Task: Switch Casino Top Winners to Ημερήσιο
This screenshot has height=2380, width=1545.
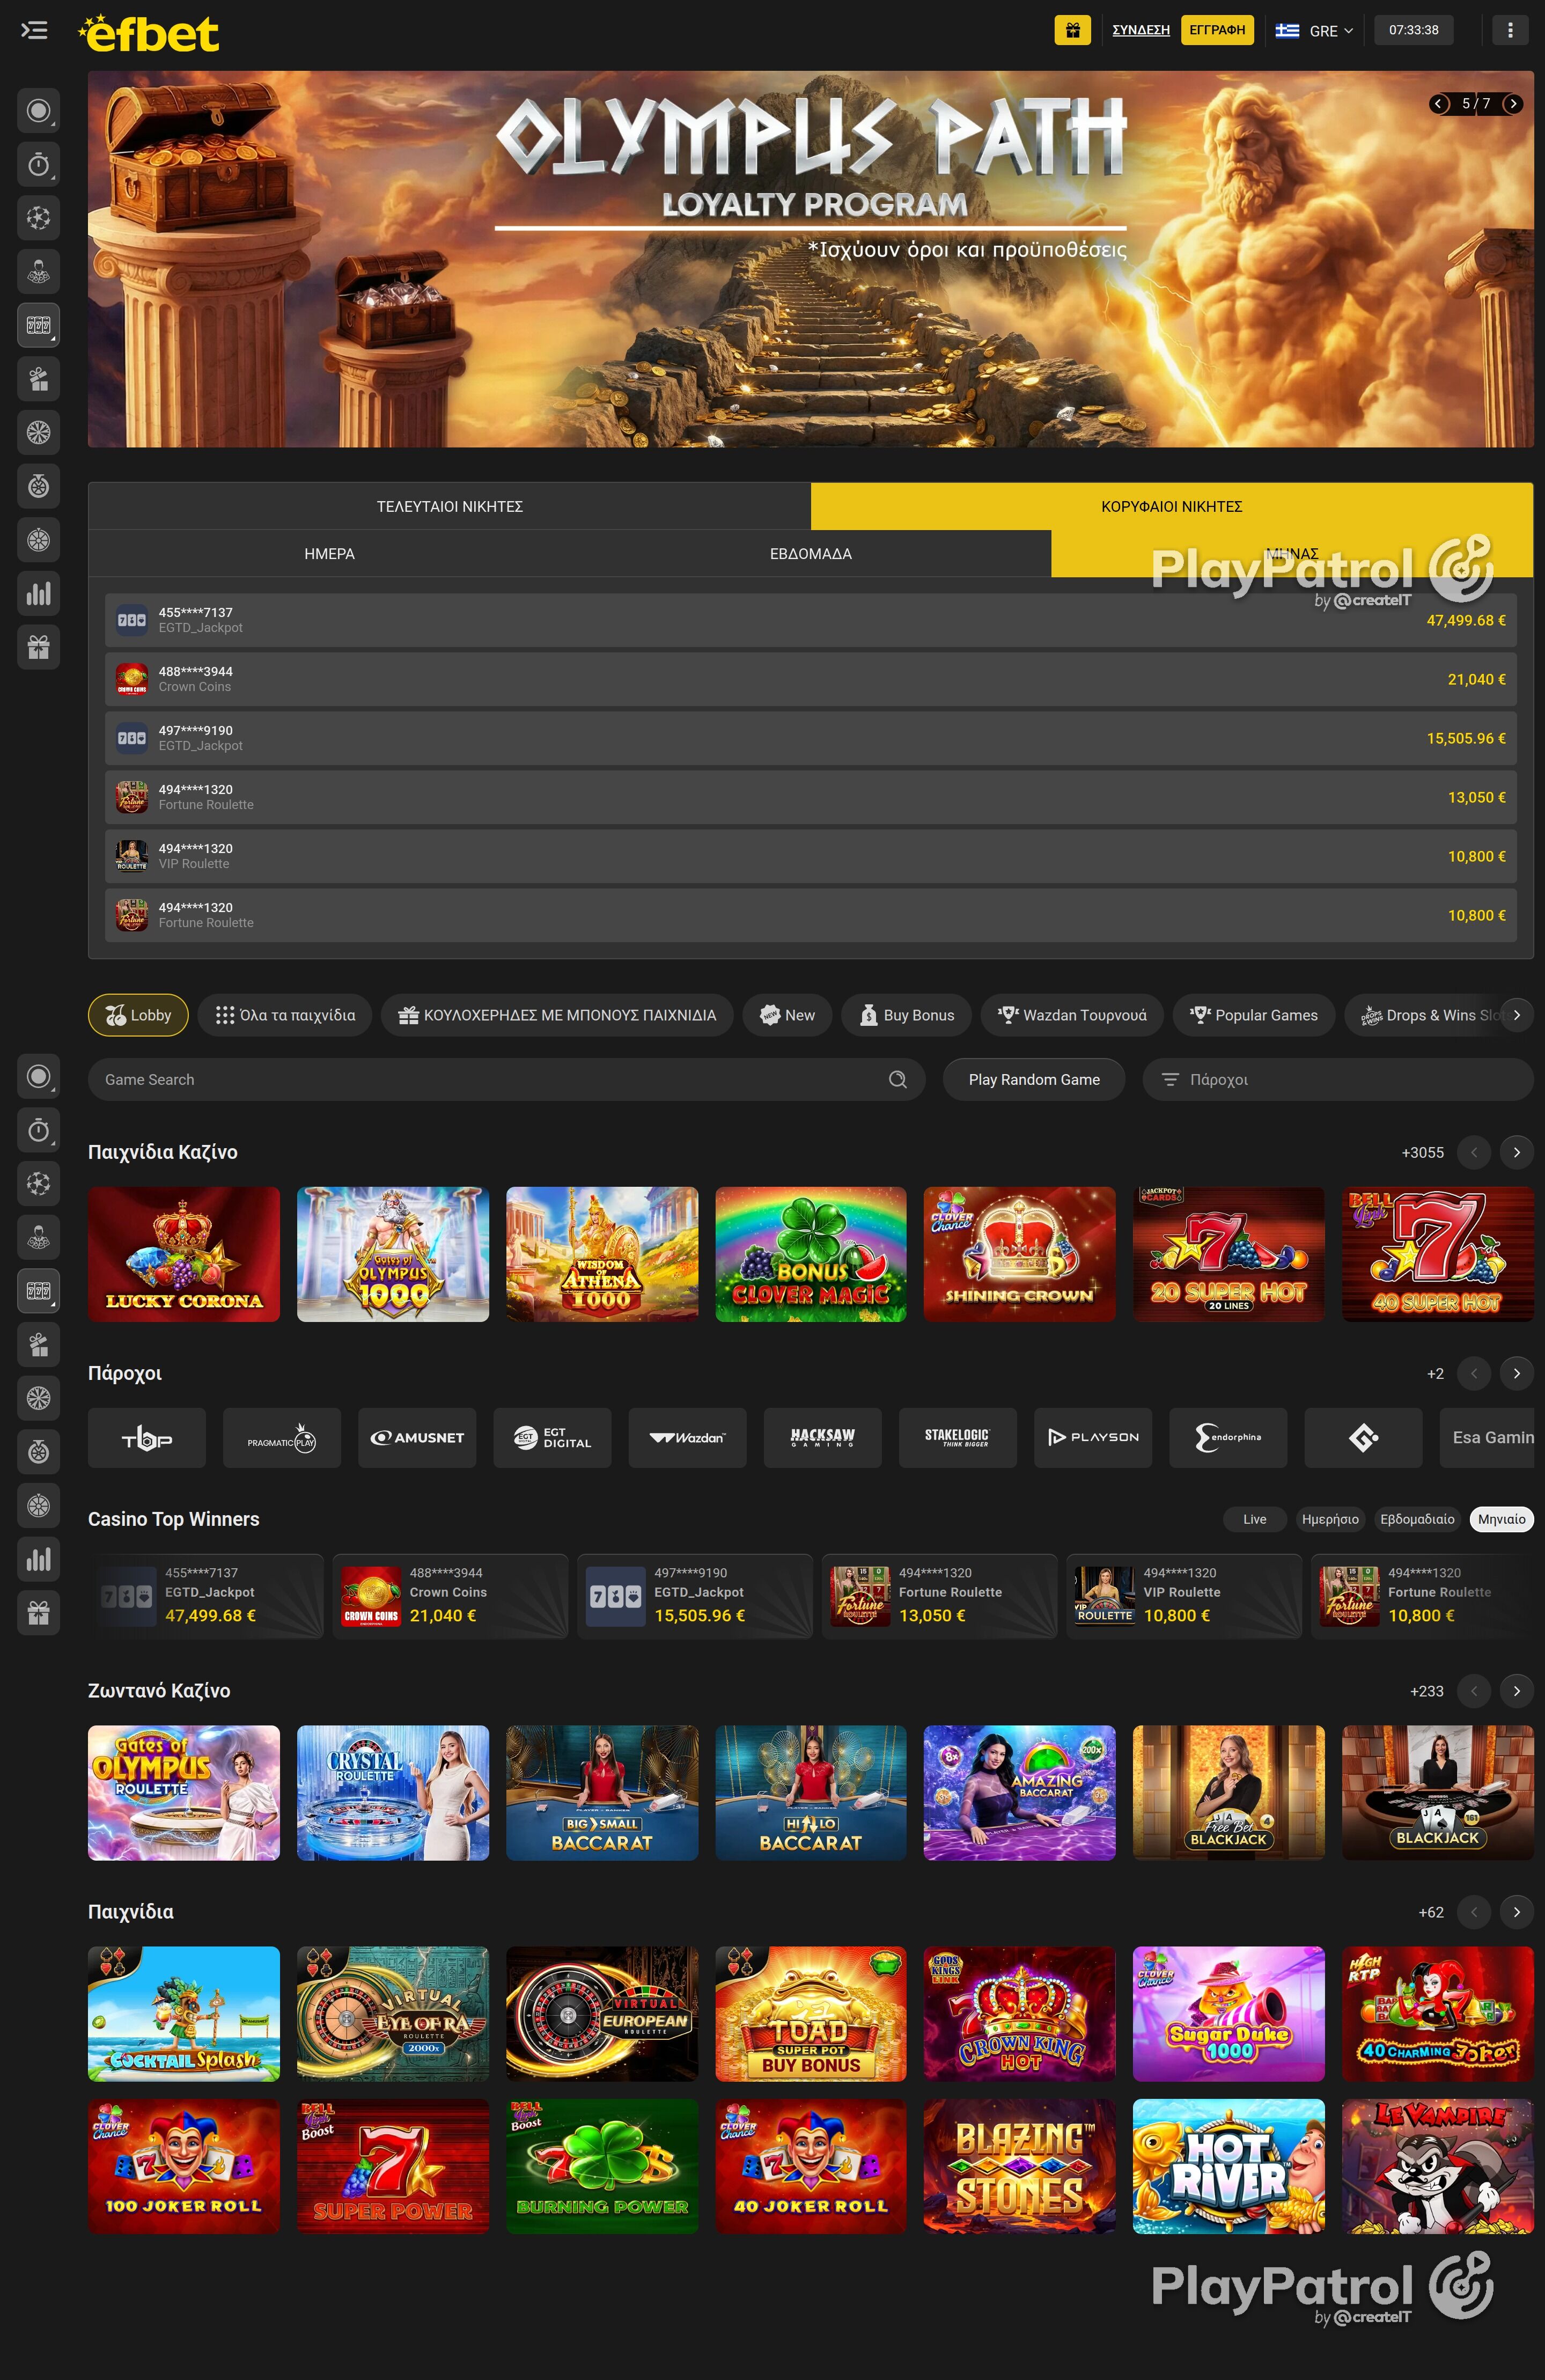Action: (x=1330, y=1519)
